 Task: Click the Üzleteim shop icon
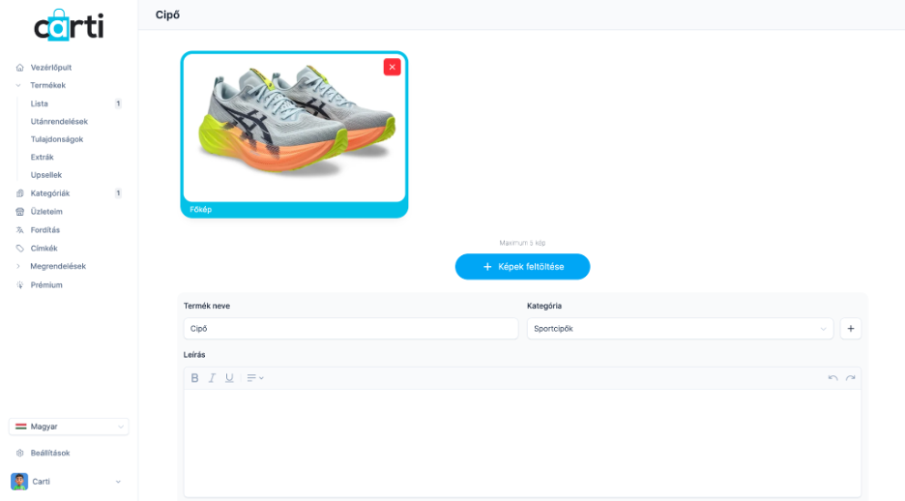tap(19, 212)
